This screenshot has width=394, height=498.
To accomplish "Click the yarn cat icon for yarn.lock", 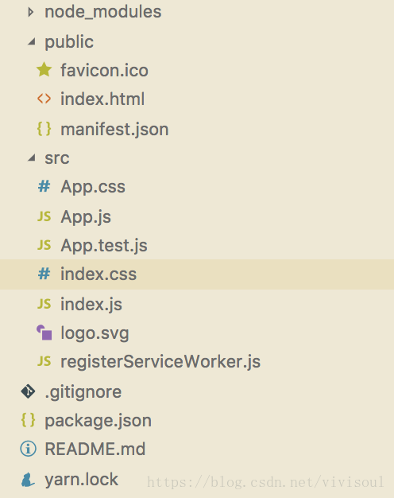I will pos(28,479).
